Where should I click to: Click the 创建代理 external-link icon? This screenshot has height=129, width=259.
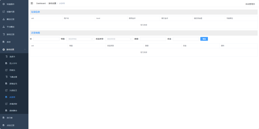click(x=4, y=12)
